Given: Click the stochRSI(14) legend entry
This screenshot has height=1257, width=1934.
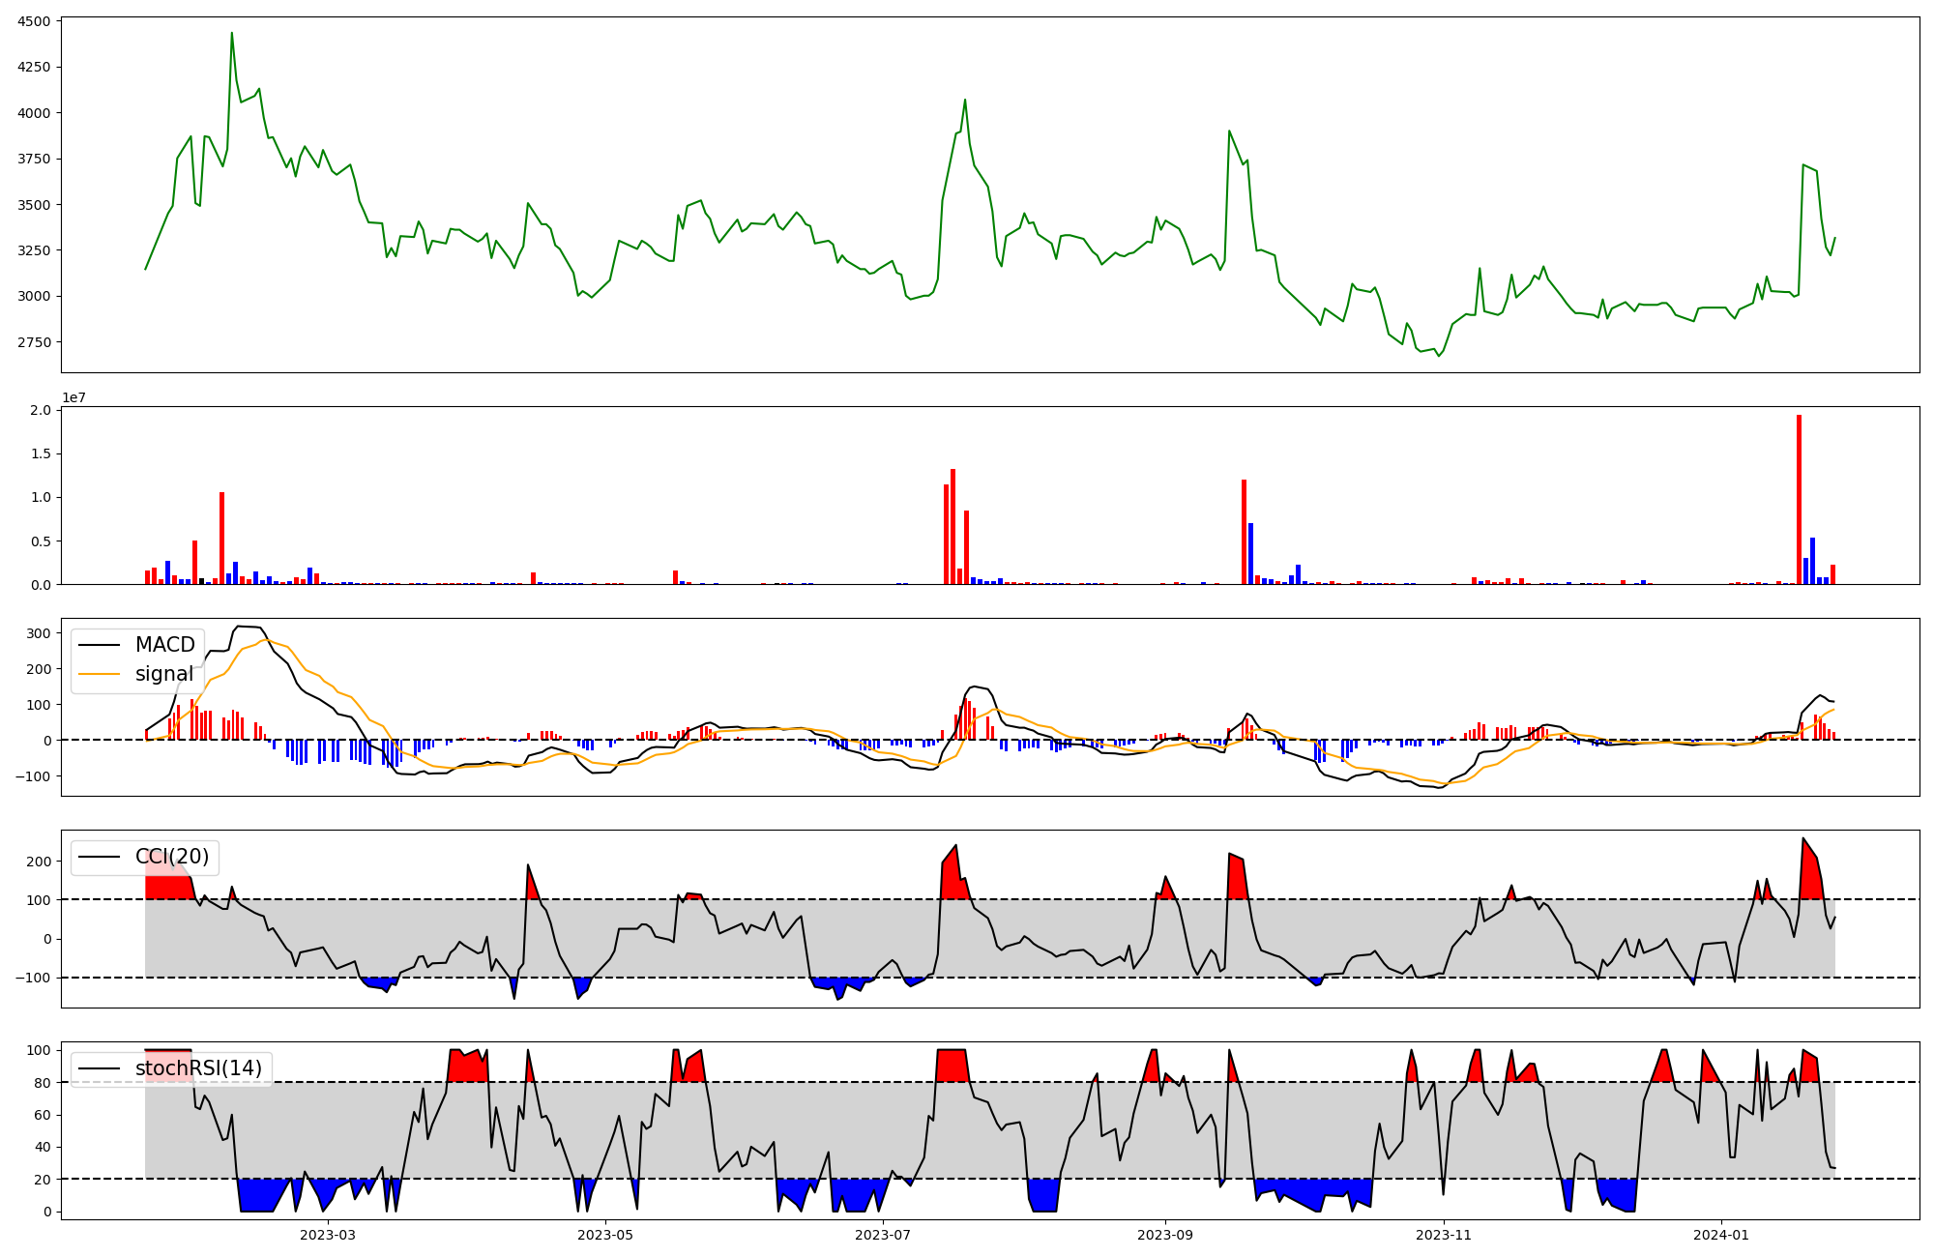Looking at the screenshot, I should pyautogui.click(x=198, y=1068).
